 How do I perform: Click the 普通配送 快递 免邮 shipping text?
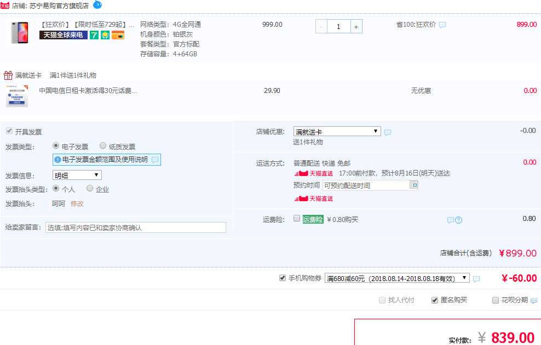(x=322, y=163)
